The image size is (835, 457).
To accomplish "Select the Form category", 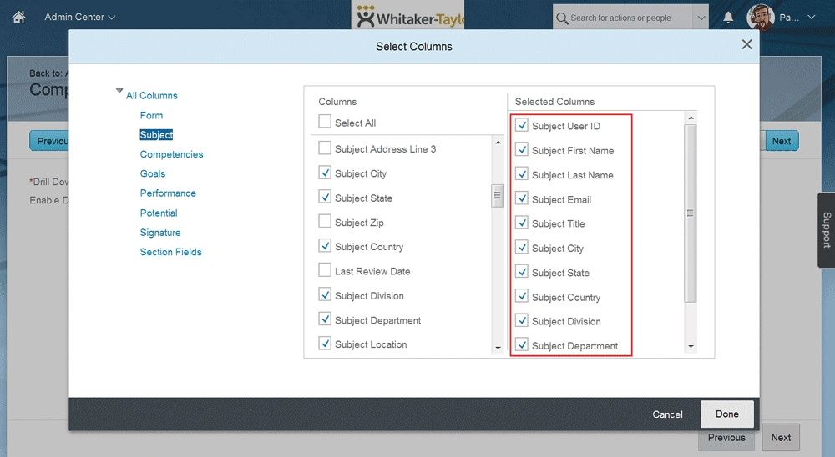I will pos(151,115).
